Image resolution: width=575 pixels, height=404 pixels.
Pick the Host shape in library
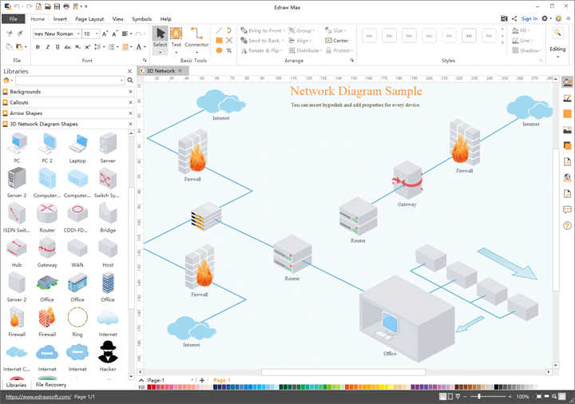coord(108,252)
